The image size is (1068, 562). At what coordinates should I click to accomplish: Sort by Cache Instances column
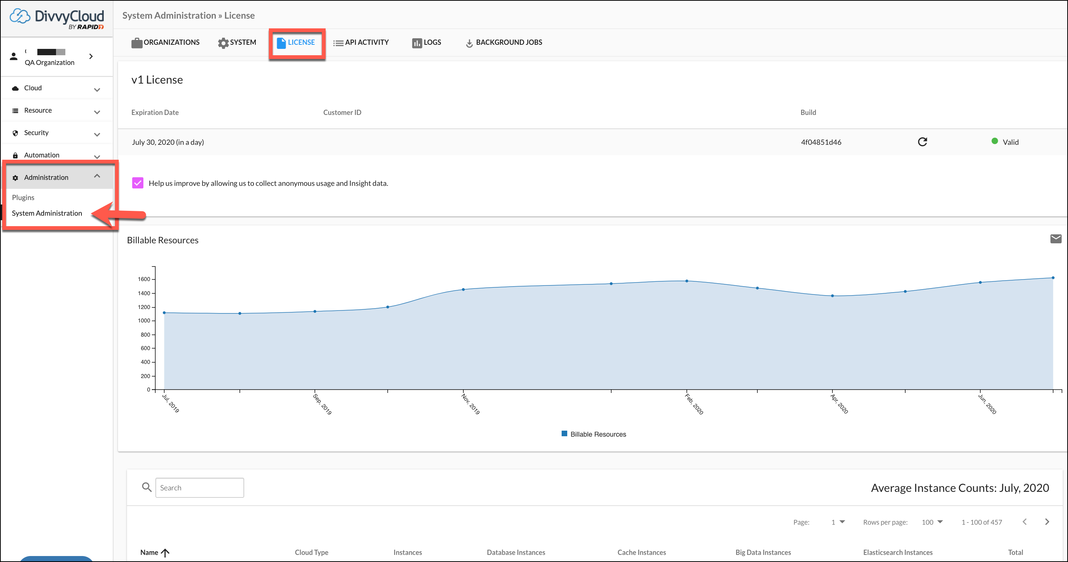coord(642,552)
